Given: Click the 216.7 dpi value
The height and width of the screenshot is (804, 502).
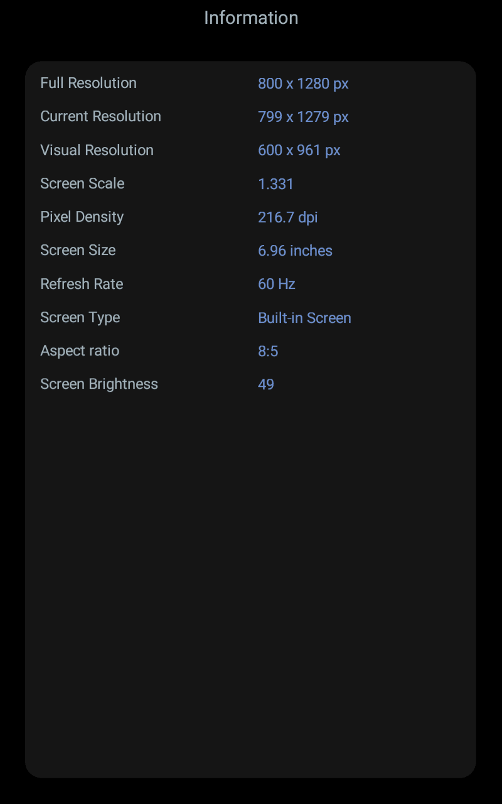Looking at the screenshot, I should click(287, 217).
